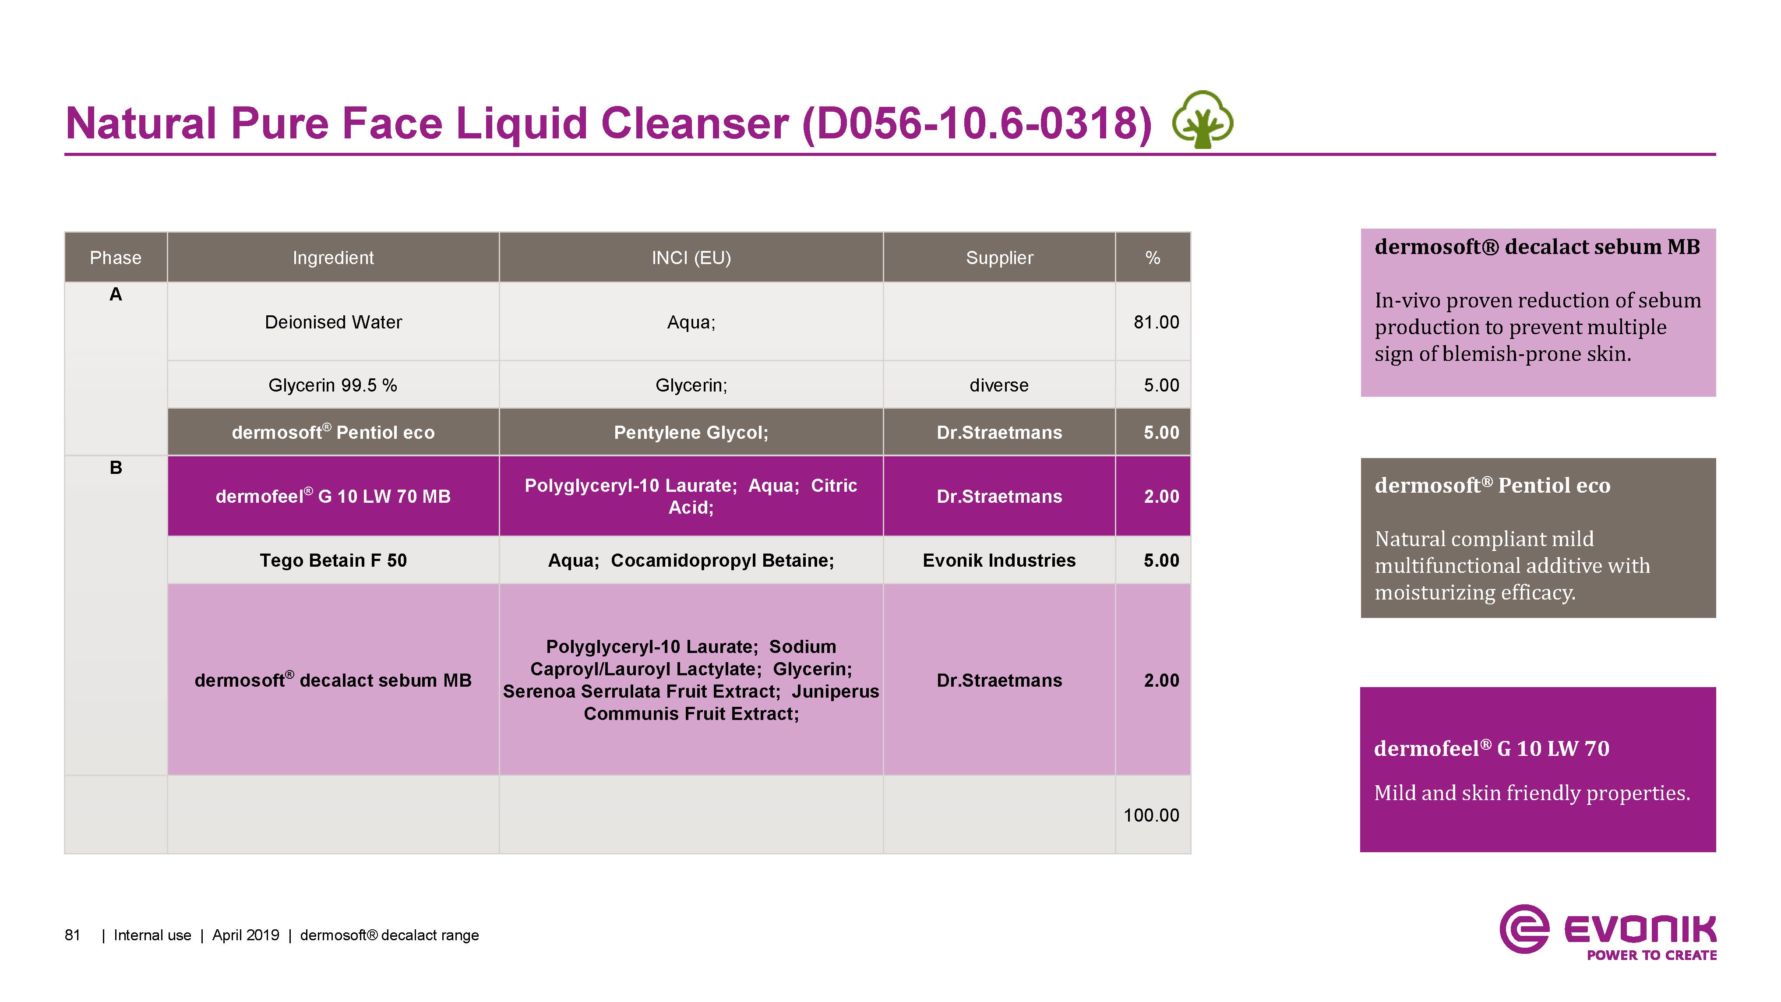Select the Phase column header
Screen dimensions: 1781x1002
116,257
